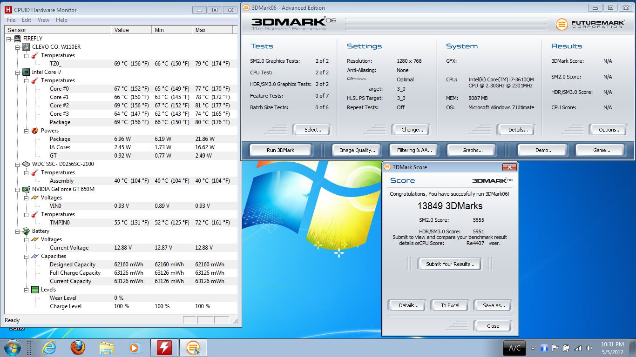Export the score with To Excel
Viewport: 636px width, 357px height.
[x=450, y=305]
